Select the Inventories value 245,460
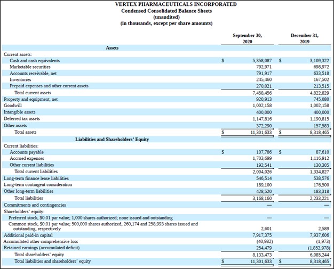This screenshot has width=334, height=269. click(264, 79)
